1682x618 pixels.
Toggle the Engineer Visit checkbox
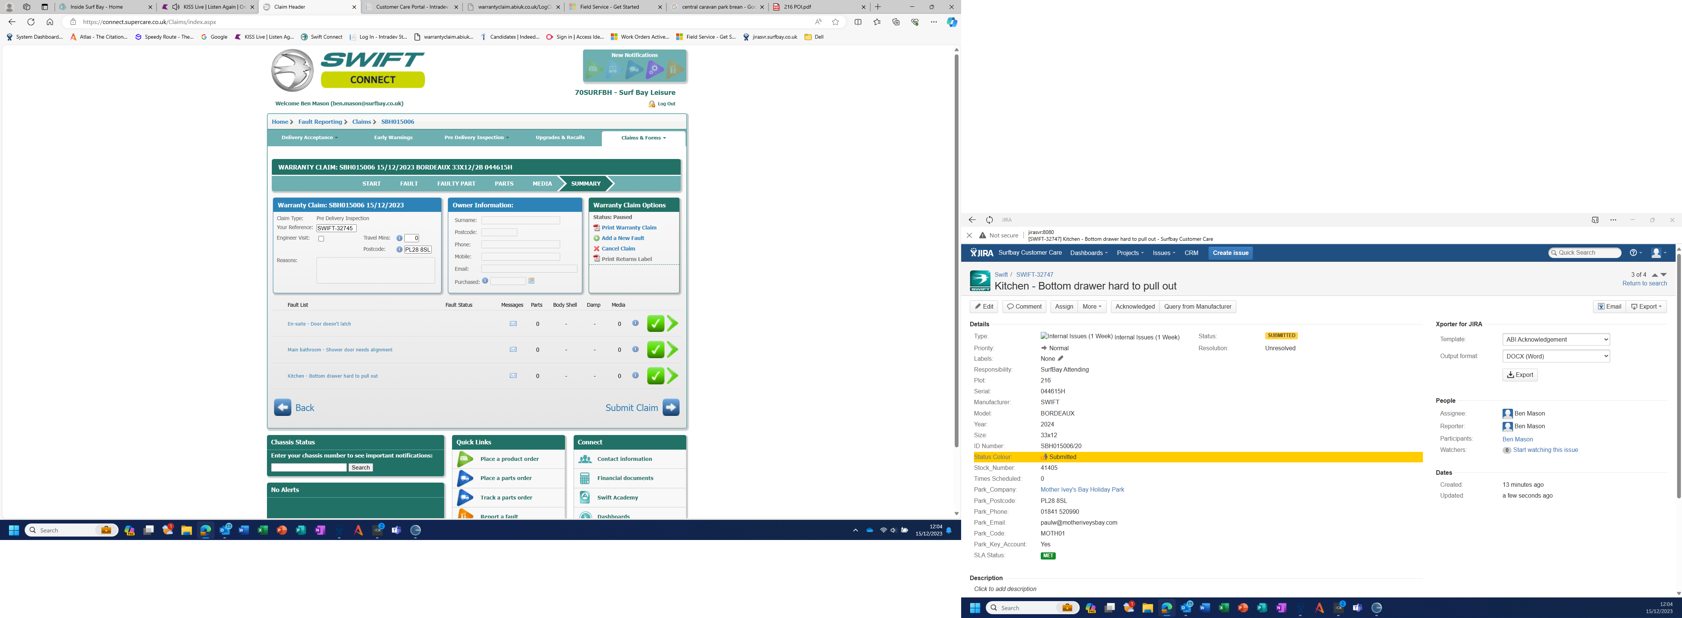point(321,238)
